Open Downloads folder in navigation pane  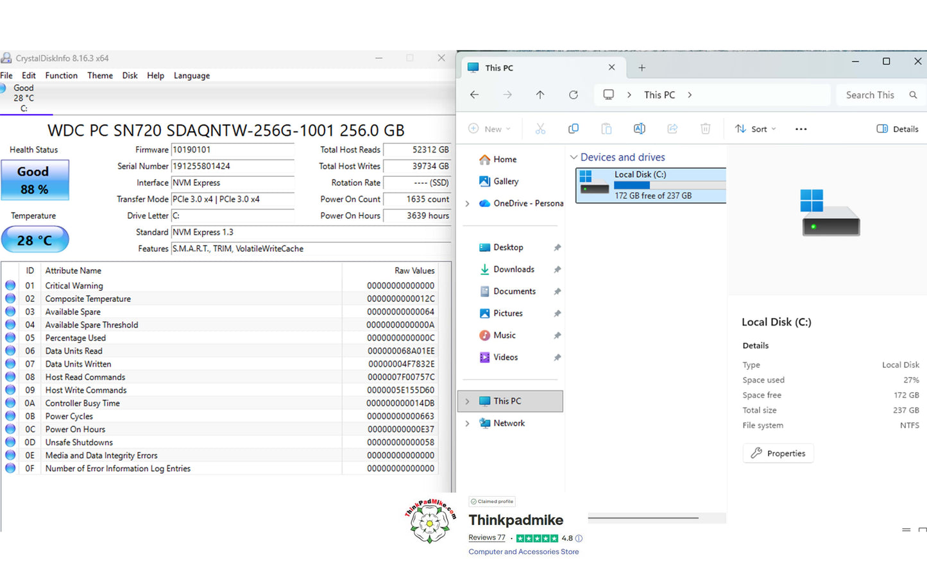pyautogui.click(x=513, y=269)
